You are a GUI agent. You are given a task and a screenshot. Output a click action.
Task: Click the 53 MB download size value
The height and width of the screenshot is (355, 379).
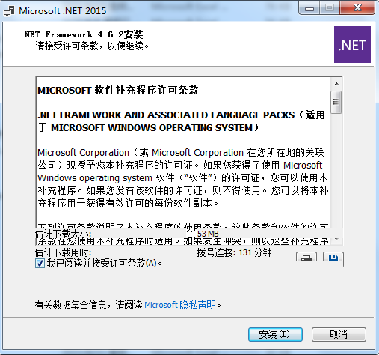pos(208,234)
